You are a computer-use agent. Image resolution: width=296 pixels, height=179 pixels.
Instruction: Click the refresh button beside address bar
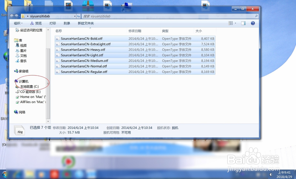pos(78,16)
